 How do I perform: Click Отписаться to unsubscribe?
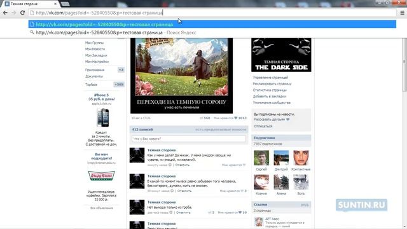(263, 126)
